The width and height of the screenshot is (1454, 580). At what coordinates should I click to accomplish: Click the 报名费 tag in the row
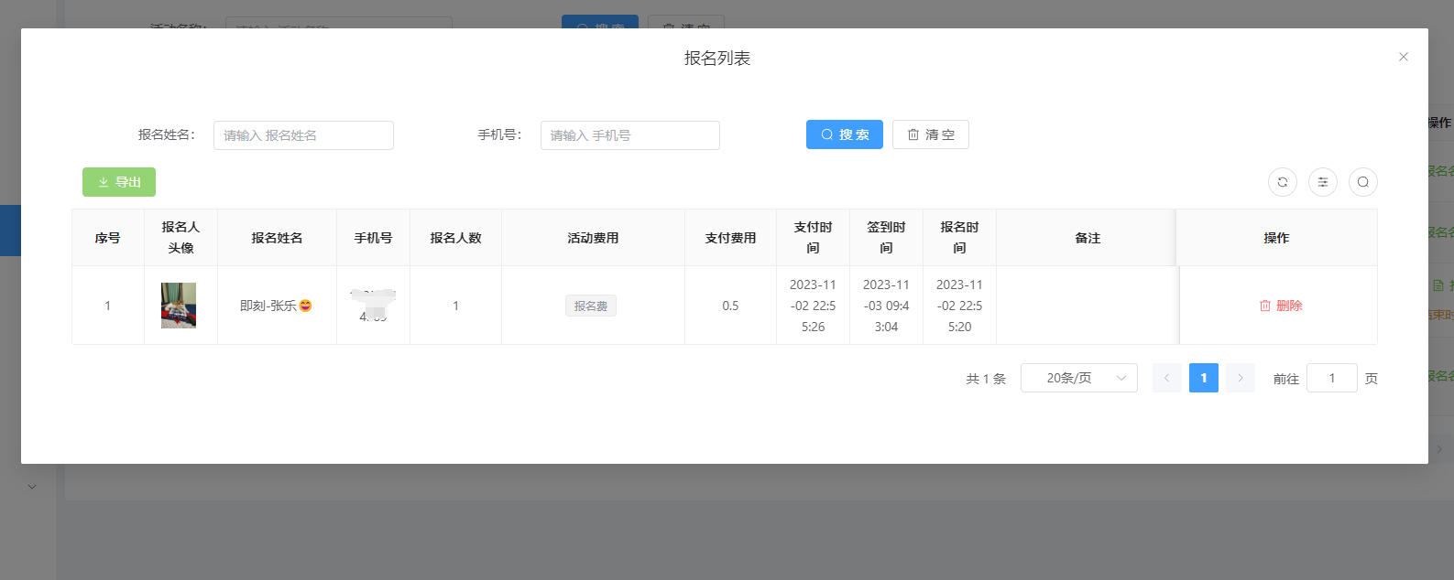590,306
